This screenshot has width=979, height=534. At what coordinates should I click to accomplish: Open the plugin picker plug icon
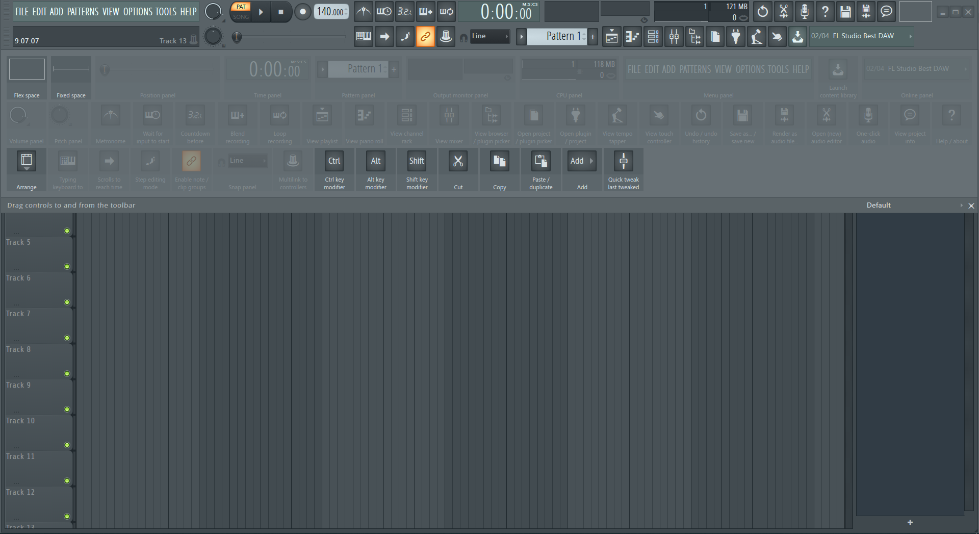click(736, 36)
